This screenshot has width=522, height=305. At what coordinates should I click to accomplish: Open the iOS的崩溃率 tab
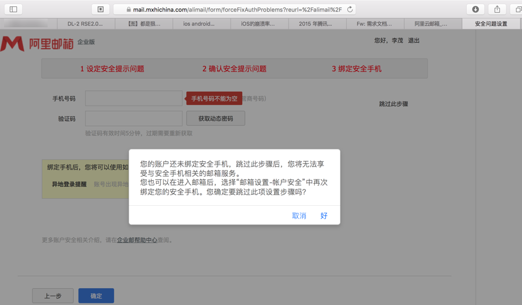260,24
